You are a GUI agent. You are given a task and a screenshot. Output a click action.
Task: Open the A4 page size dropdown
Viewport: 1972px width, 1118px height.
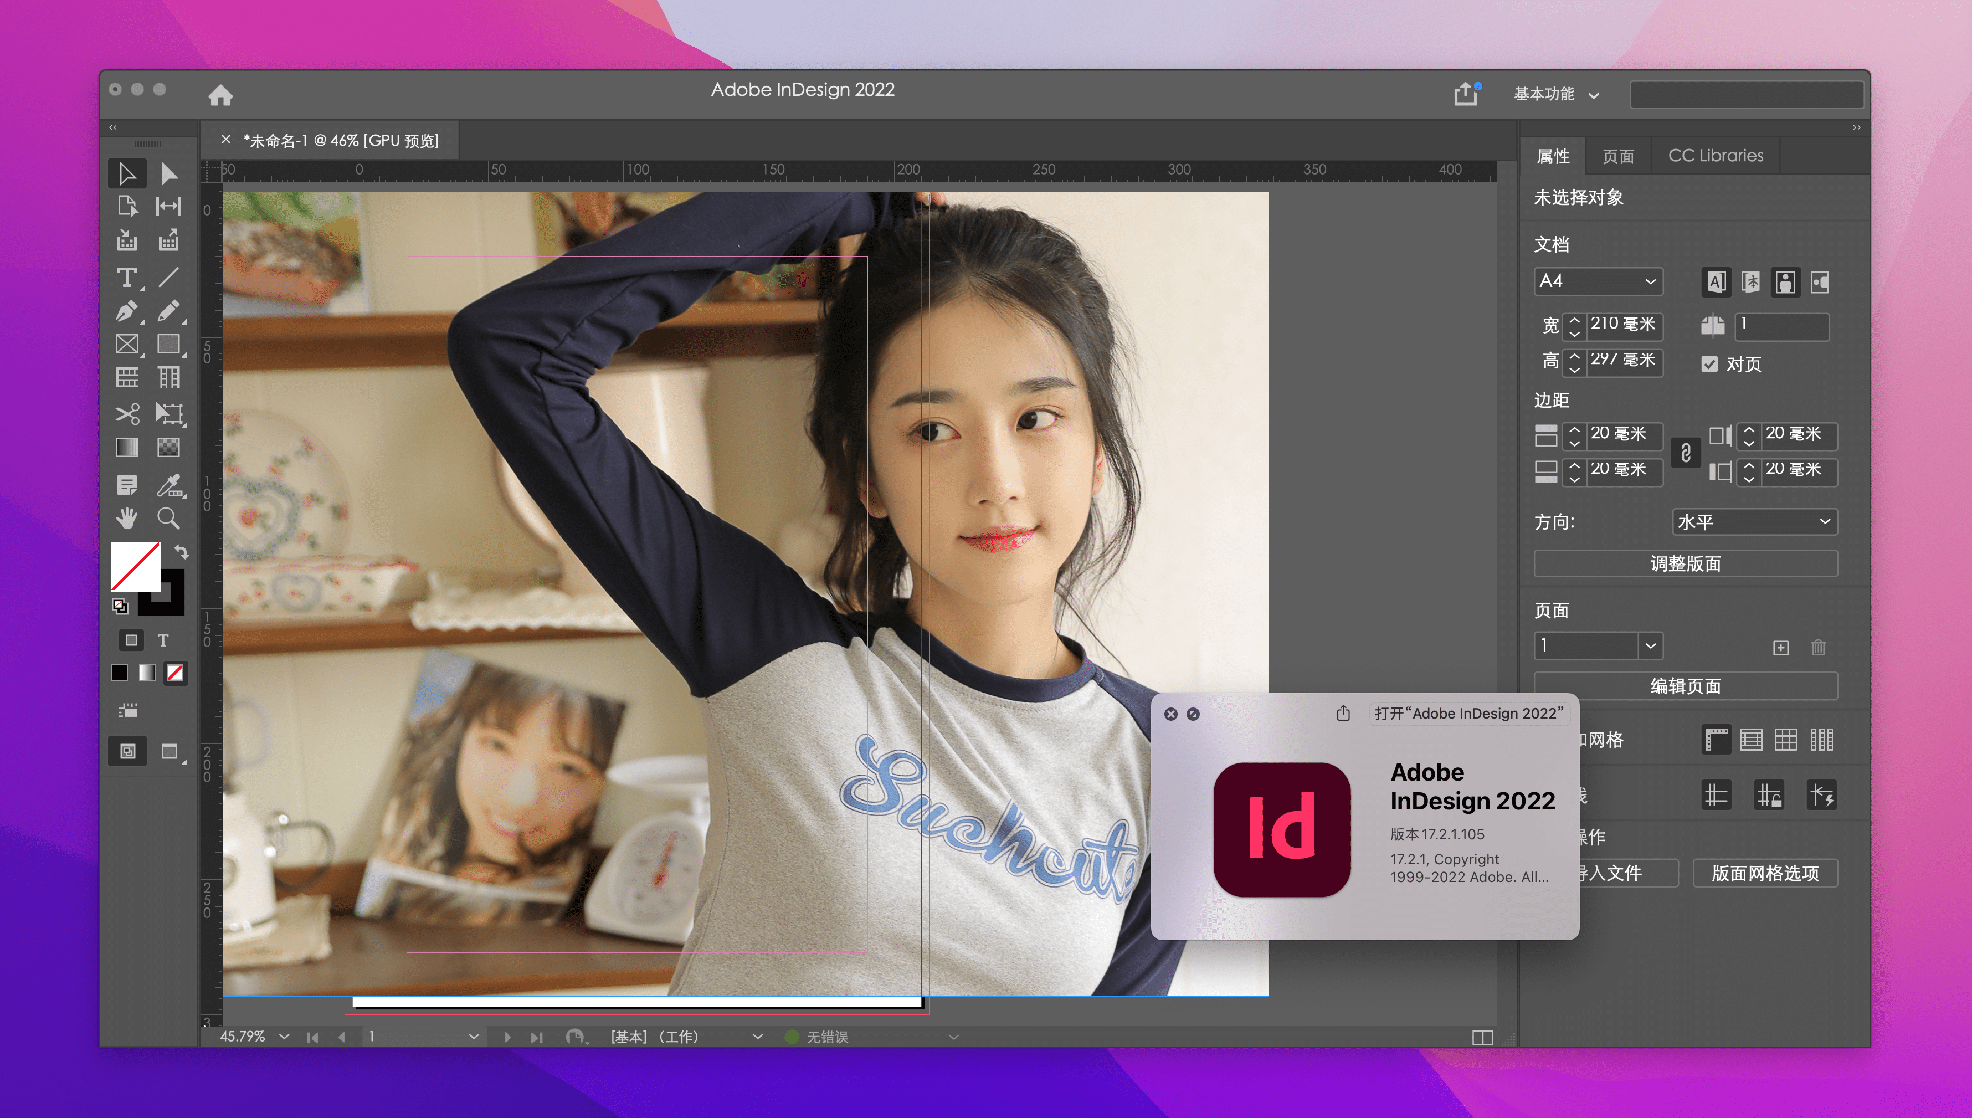(x=1598, y=281)
